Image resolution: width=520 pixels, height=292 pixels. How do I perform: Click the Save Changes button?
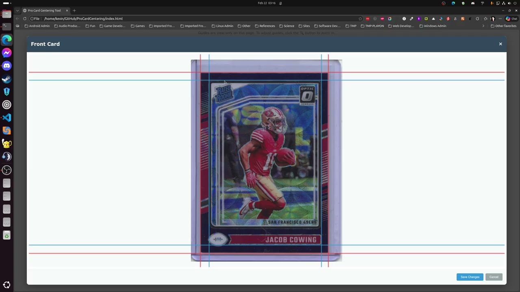(470, 277)
